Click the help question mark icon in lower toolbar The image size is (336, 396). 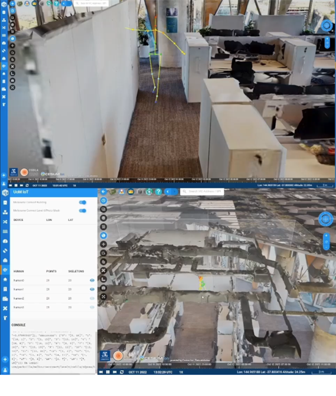tap(158, 192)
